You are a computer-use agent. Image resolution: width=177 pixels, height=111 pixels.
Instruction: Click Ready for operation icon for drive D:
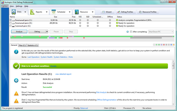coord(117,23)
